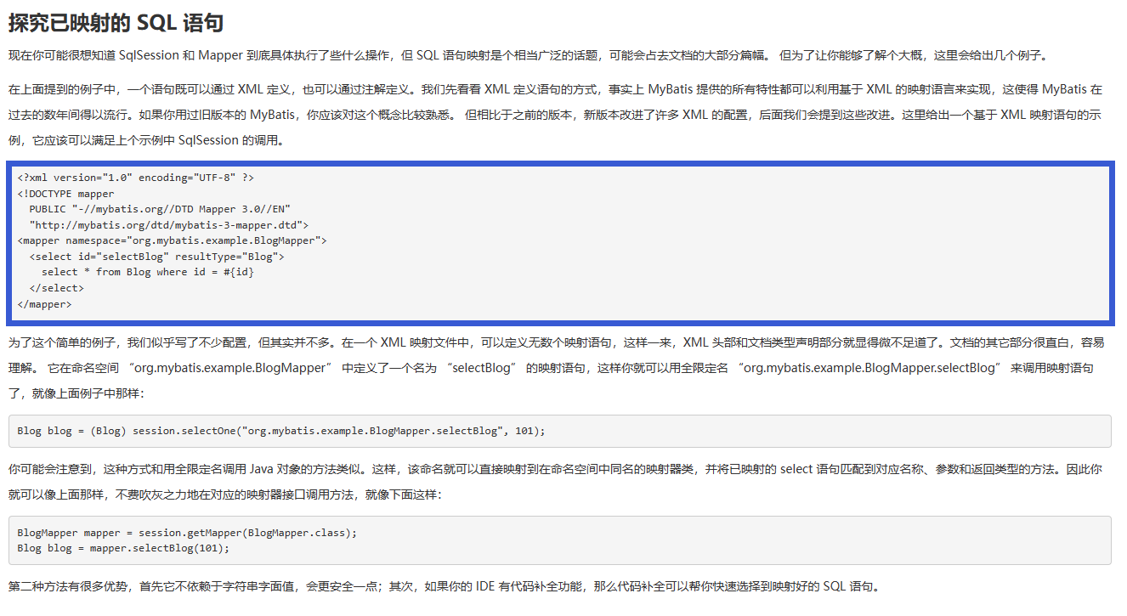Image resolution: width=1127 pixels, height=616 pixels.
Task: Click the code line <?xml version="1.0" encoding="UTF-8" ?>
Action: click(x=135, y=178)
